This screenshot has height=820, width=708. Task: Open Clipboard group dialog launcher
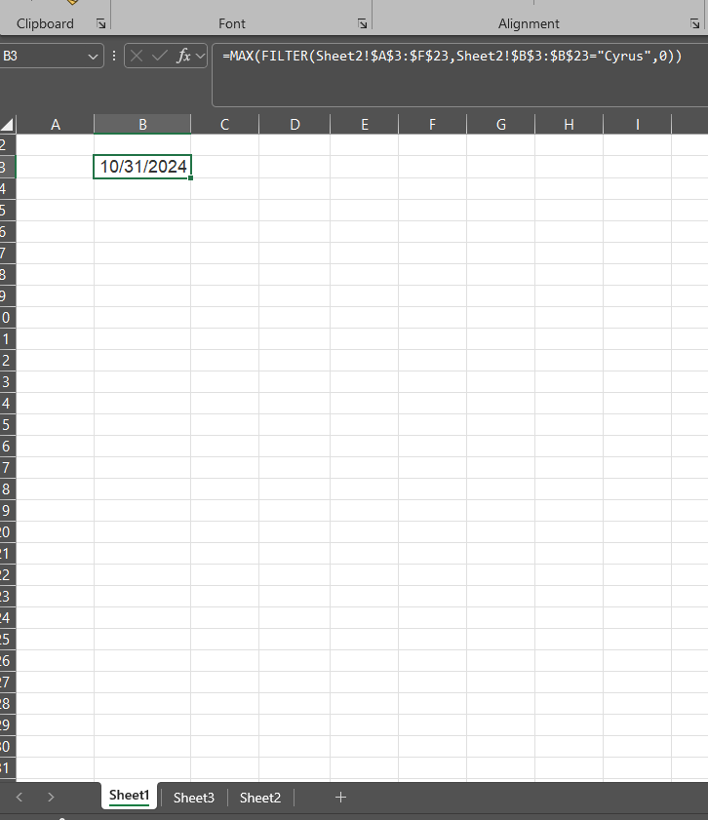[x=100, y=23]
